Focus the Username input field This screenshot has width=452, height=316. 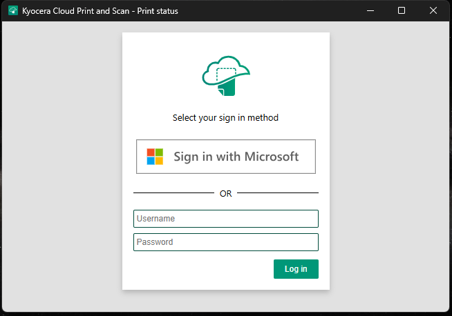[225, 219]
